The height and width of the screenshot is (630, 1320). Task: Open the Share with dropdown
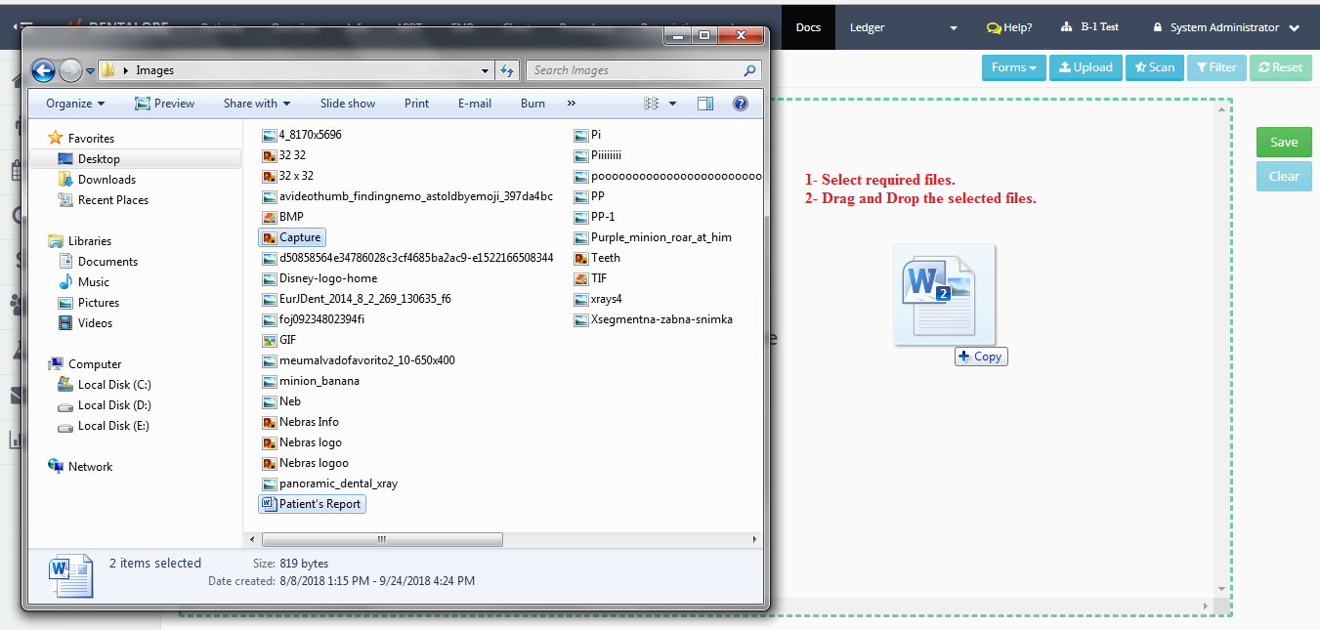point(256,104)
